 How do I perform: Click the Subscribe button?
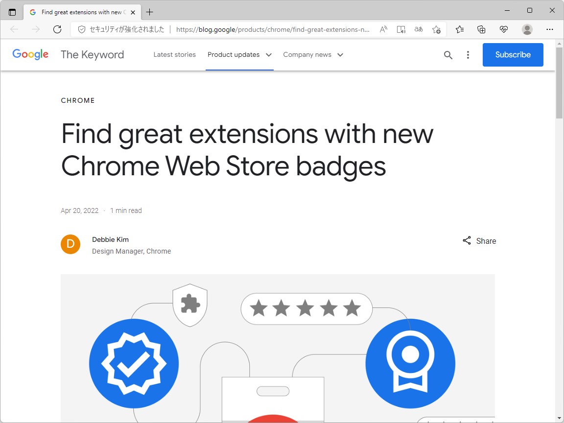point(513,55)
